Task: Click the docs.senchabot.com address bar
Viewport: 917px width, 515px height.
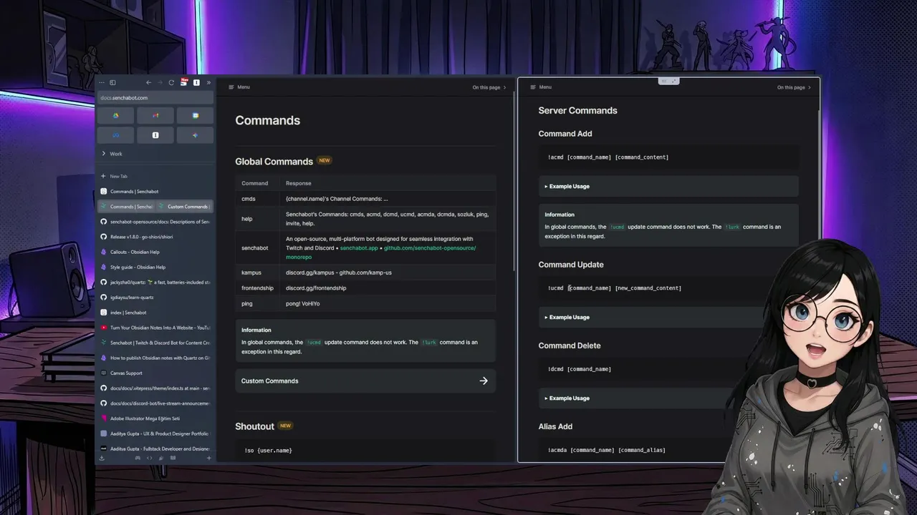Action: pos(155,97)
